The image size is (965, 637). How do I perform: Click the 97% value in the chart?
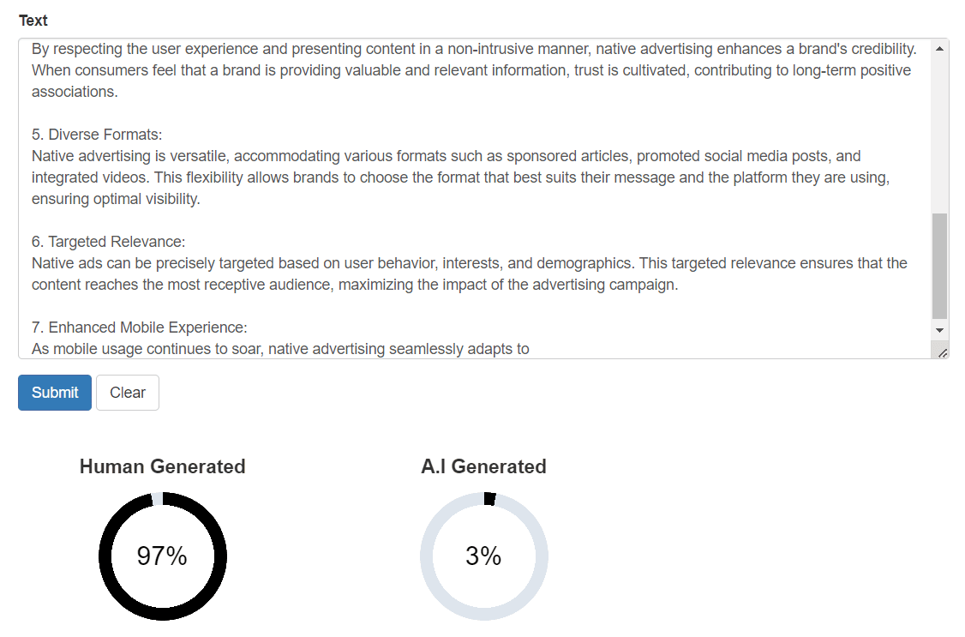(x=162, y=556)
